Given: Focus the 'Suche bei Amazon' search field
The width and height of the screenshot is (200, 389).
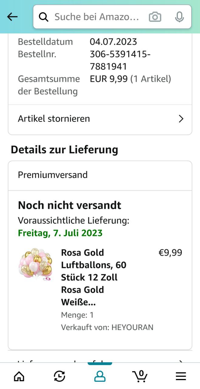Looking at the screenshot, I should coord(97,17).
